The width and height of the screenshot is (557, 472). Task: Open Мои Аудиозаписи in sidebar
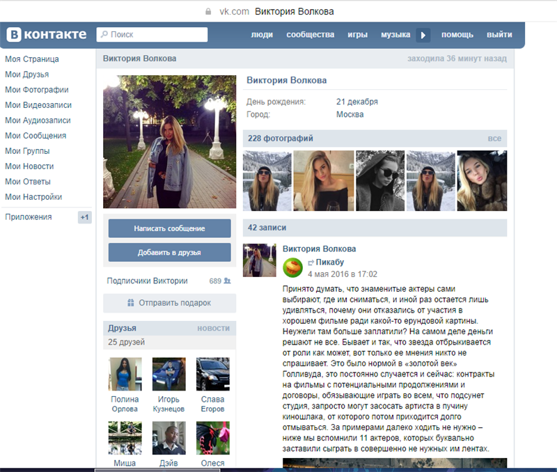click(38, 120)
